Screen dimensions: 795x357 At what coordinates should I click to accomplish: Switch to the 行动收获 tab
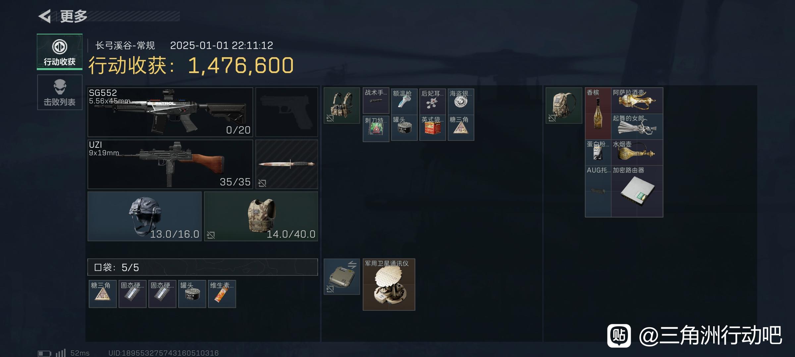pos(60,52)
